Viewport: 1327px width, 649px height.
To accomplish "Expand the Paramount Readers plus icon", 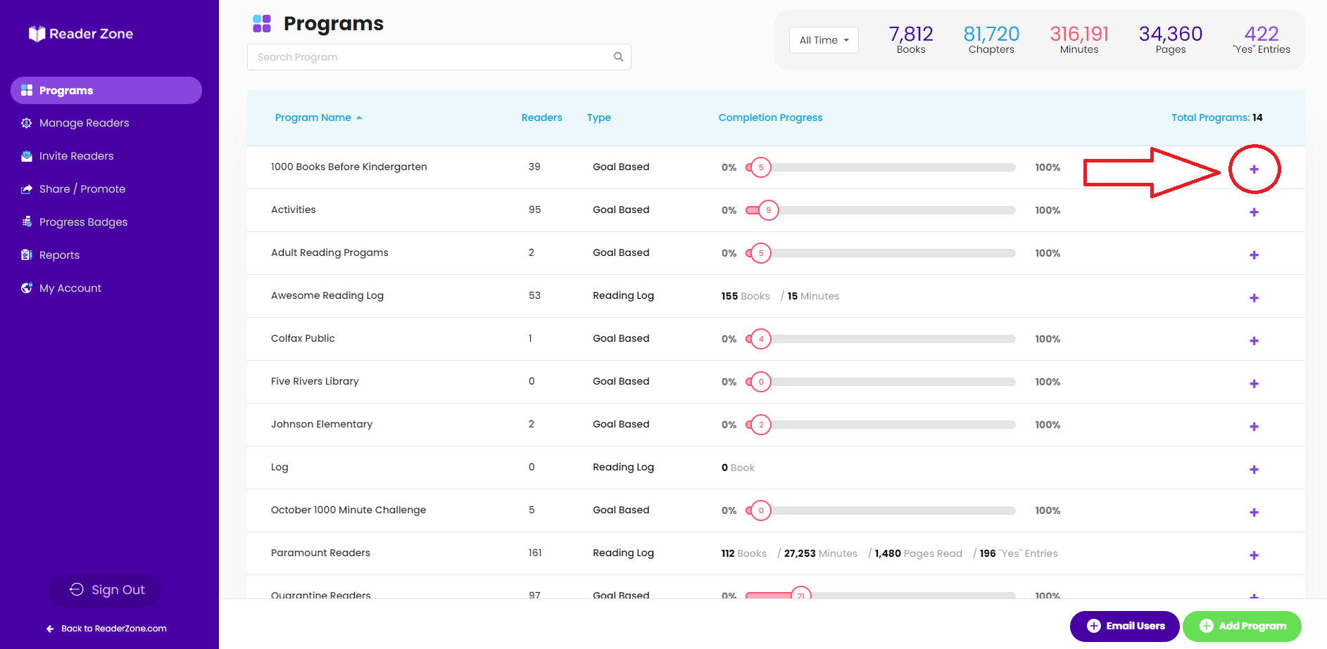I will pyautogui.click(x=1254, y=555).
